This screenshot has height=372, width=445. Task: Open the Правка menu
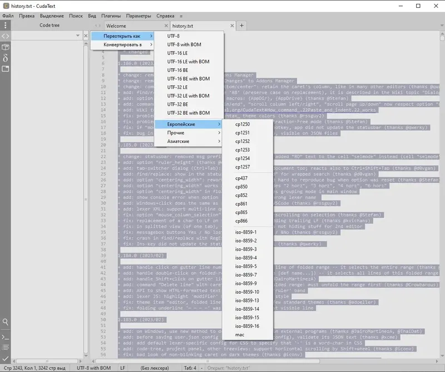pyautogui.click(x=27, y=16)
